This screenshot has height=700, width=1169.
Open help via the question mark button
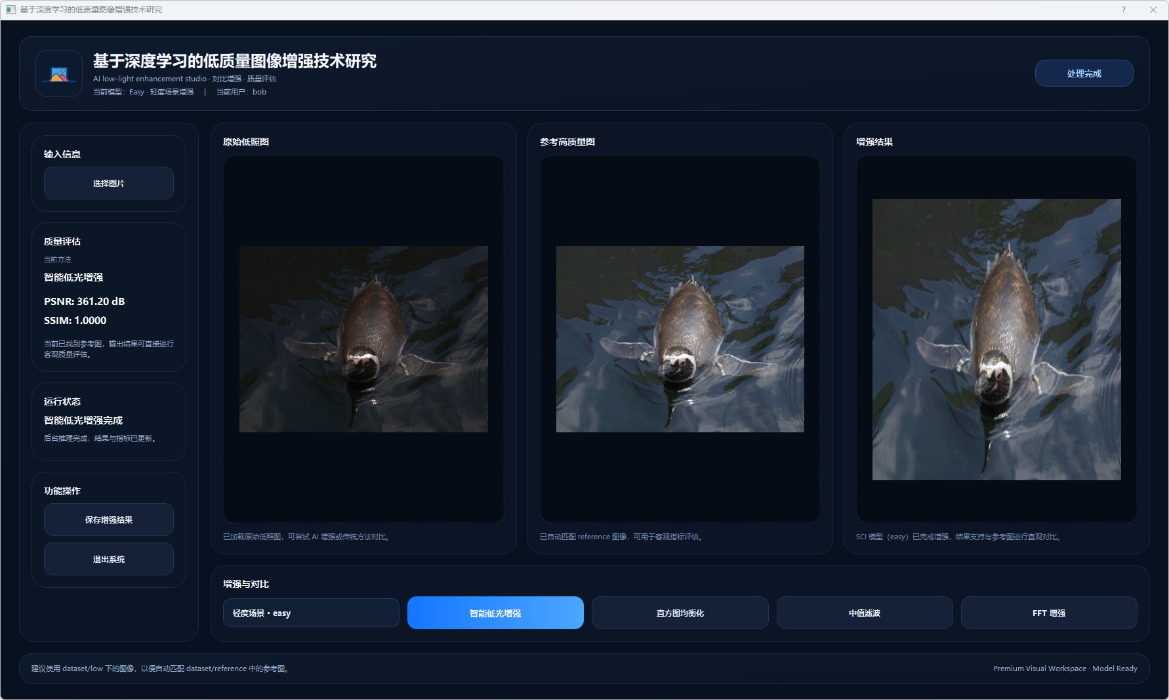(x=1124, y=10)
